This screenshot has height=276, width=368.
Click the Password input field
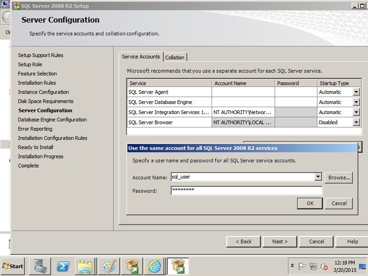click(247, 190)
